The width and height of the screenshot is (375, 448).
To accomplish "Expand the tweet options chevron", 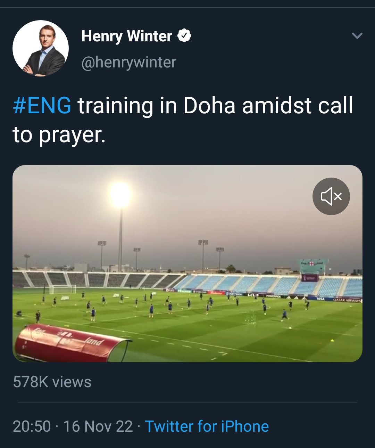I will pyautogui.click(x=357, y=36).
